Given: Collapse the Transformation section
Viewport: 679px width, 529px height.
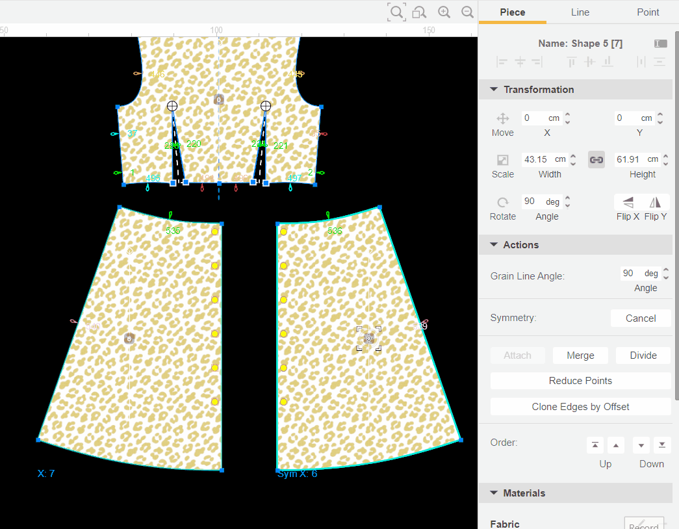Looking at the screenshot, I should [x=494, y=89].
